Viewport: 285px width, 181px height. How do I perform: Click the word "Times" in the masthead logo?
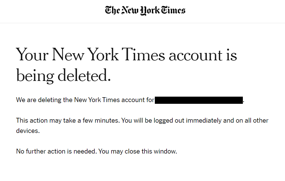[x=173, y=11]
